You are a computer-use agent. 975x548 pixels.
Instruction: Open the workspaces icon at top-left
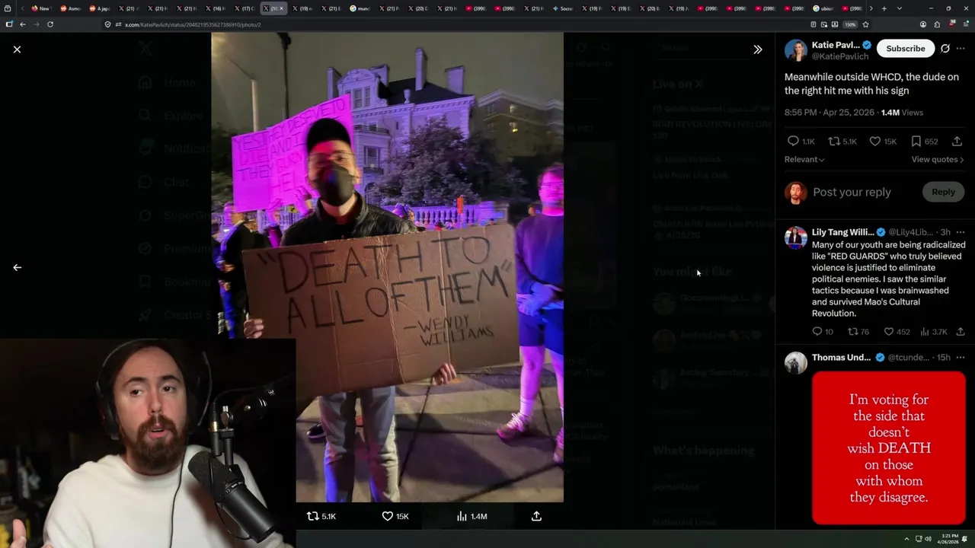point(9,8)
